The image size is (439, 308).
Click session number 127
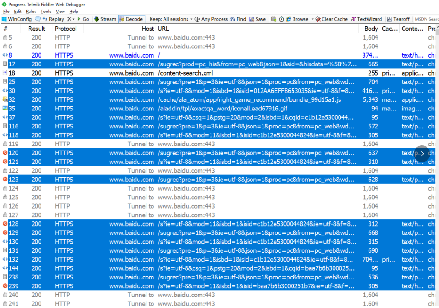[13, 215]
